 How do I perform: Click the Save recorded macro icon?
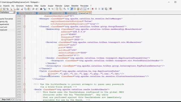click(106, 9)
